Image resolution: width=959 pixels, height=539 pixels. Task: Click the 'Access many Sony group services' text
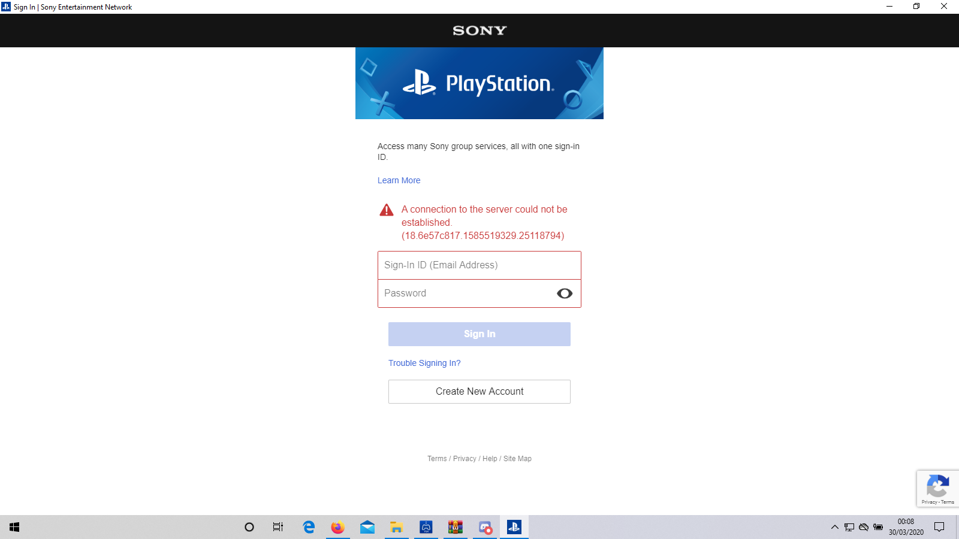[478, 152]
